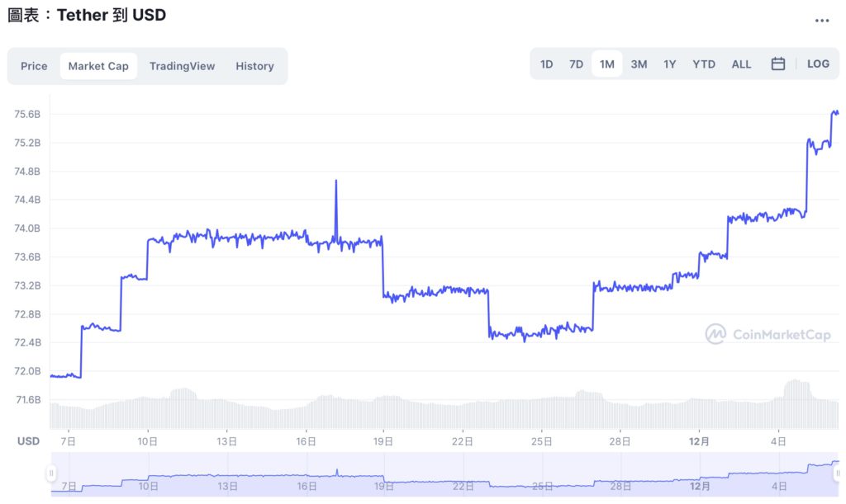
Task: Set chart range to 7D
Action: coord(576,64)
